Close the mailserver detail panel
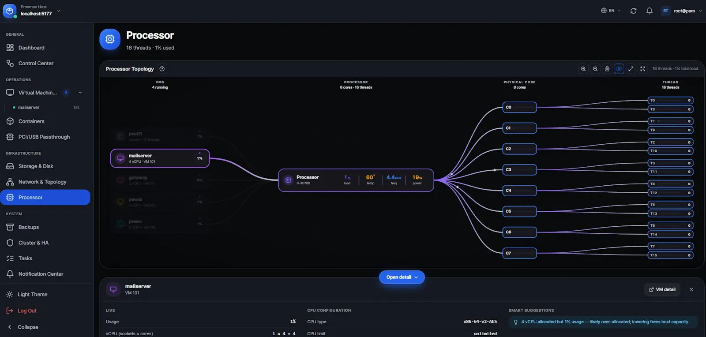 691,289
